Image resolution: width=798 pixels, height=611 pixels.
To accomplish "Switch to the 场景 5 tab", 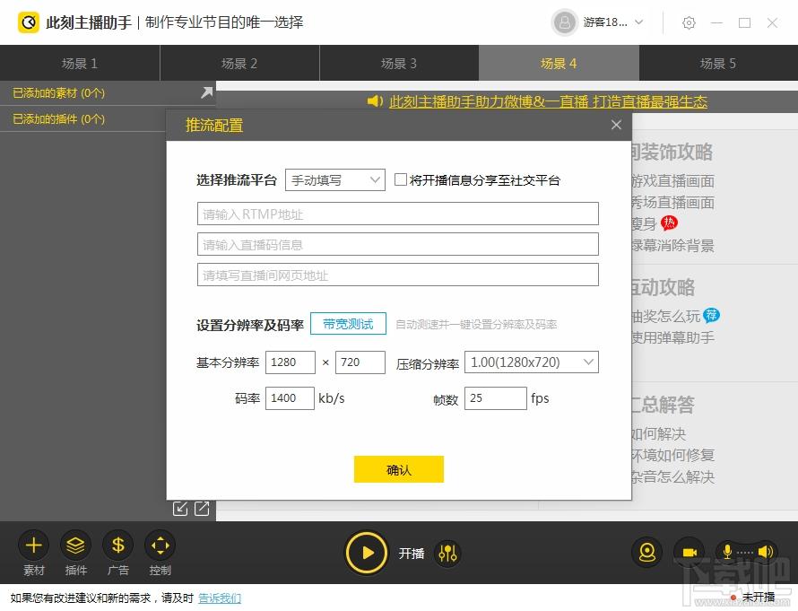I will tap(718, 63).
